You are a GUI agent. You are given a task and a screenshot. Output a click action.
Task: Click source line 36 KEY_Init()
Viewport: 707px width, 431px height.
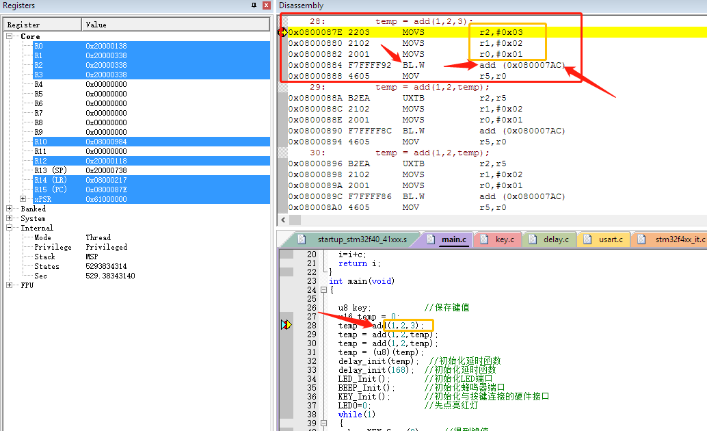pyautogui.click(x=364, y=397)
